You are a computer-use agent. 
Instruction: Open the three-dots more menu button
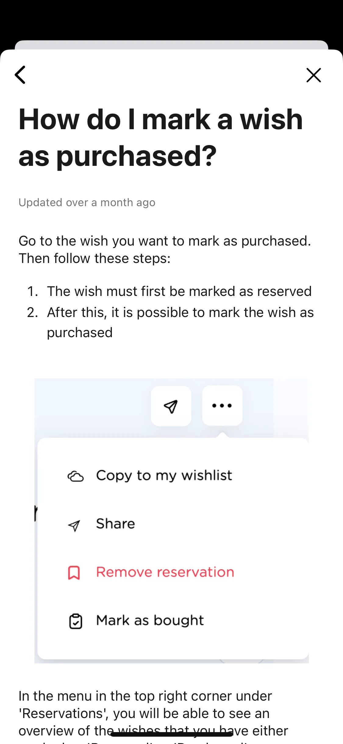coord(222,406)
